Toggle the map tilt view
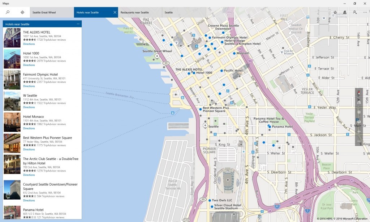The image size is (370, 222). coord(359,102)
